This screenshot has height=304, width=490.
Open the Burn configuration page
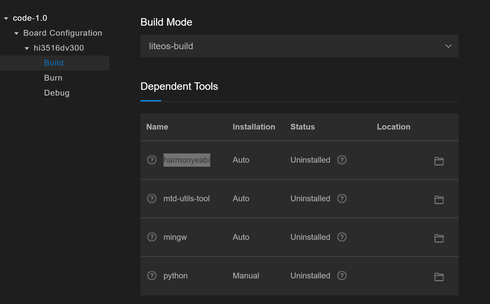click(53, 78)
